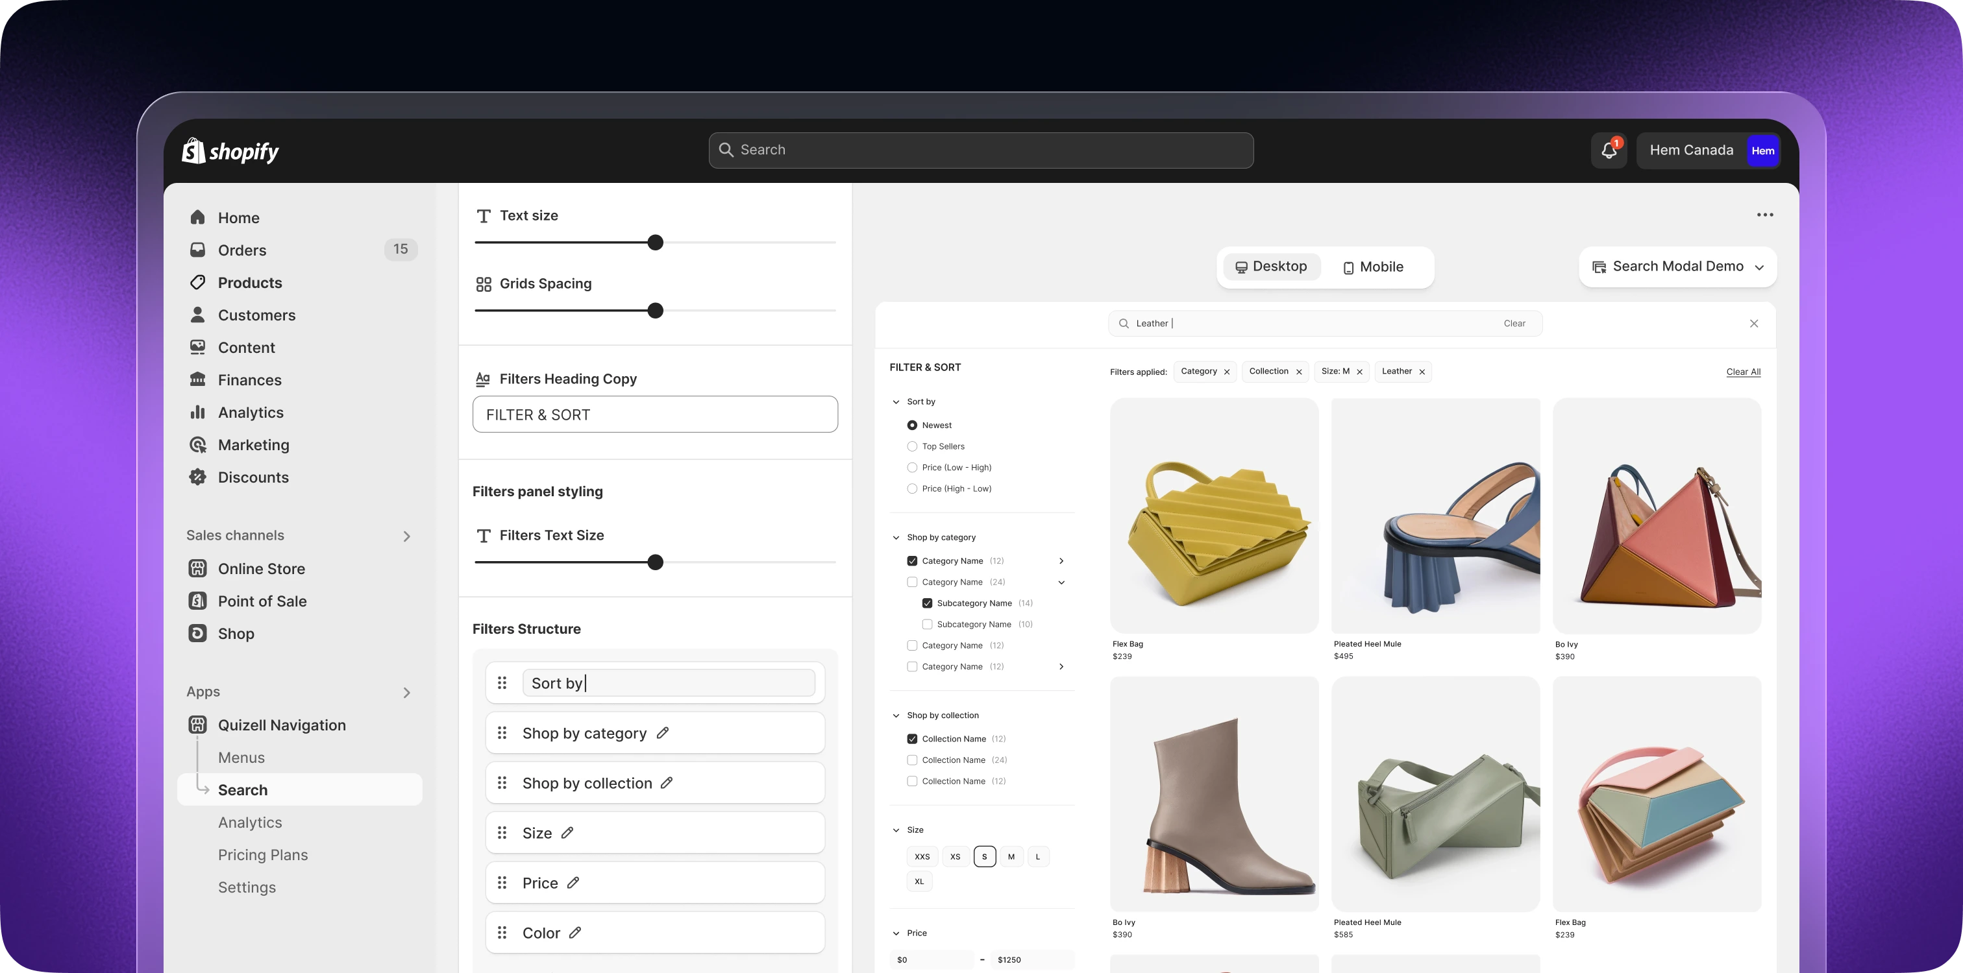Open the Search Modal Demo dropdown
Viewport: 1963px width, 973px height.
(x=1678, y=267)
